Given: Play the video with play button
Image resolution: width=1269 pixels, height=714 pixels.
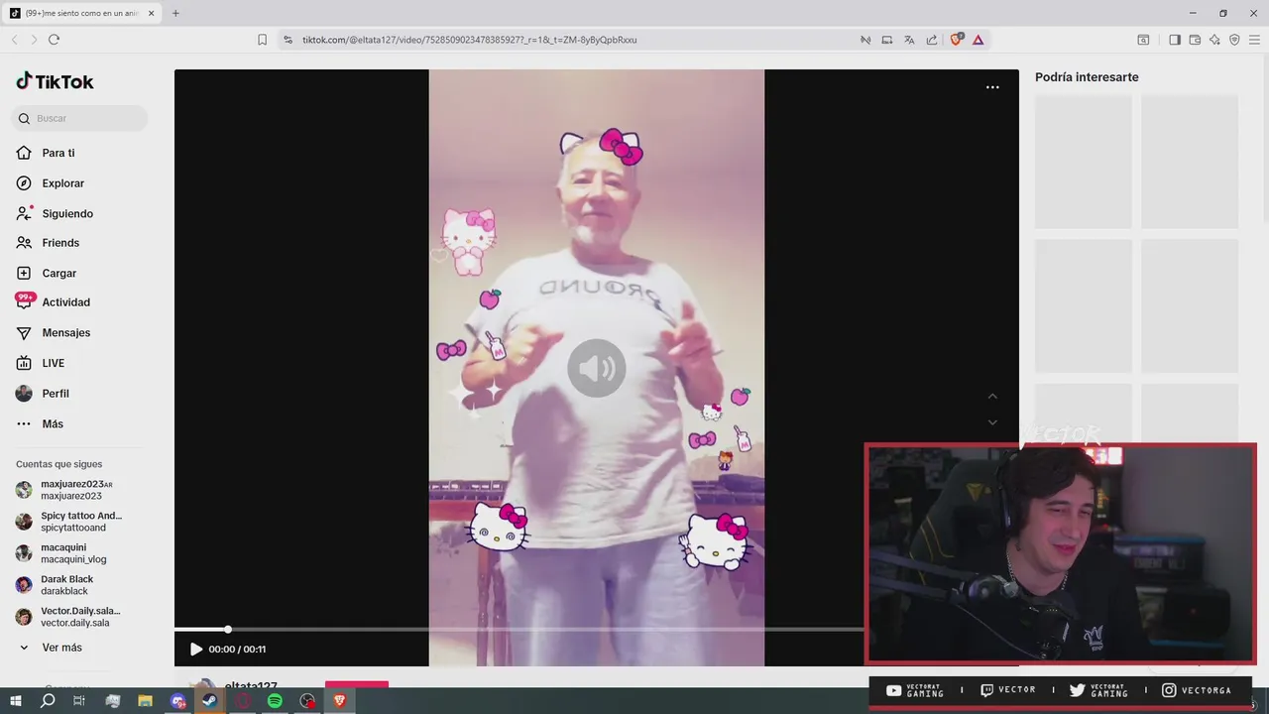Looking at the screenshot, I should (196, 650).
